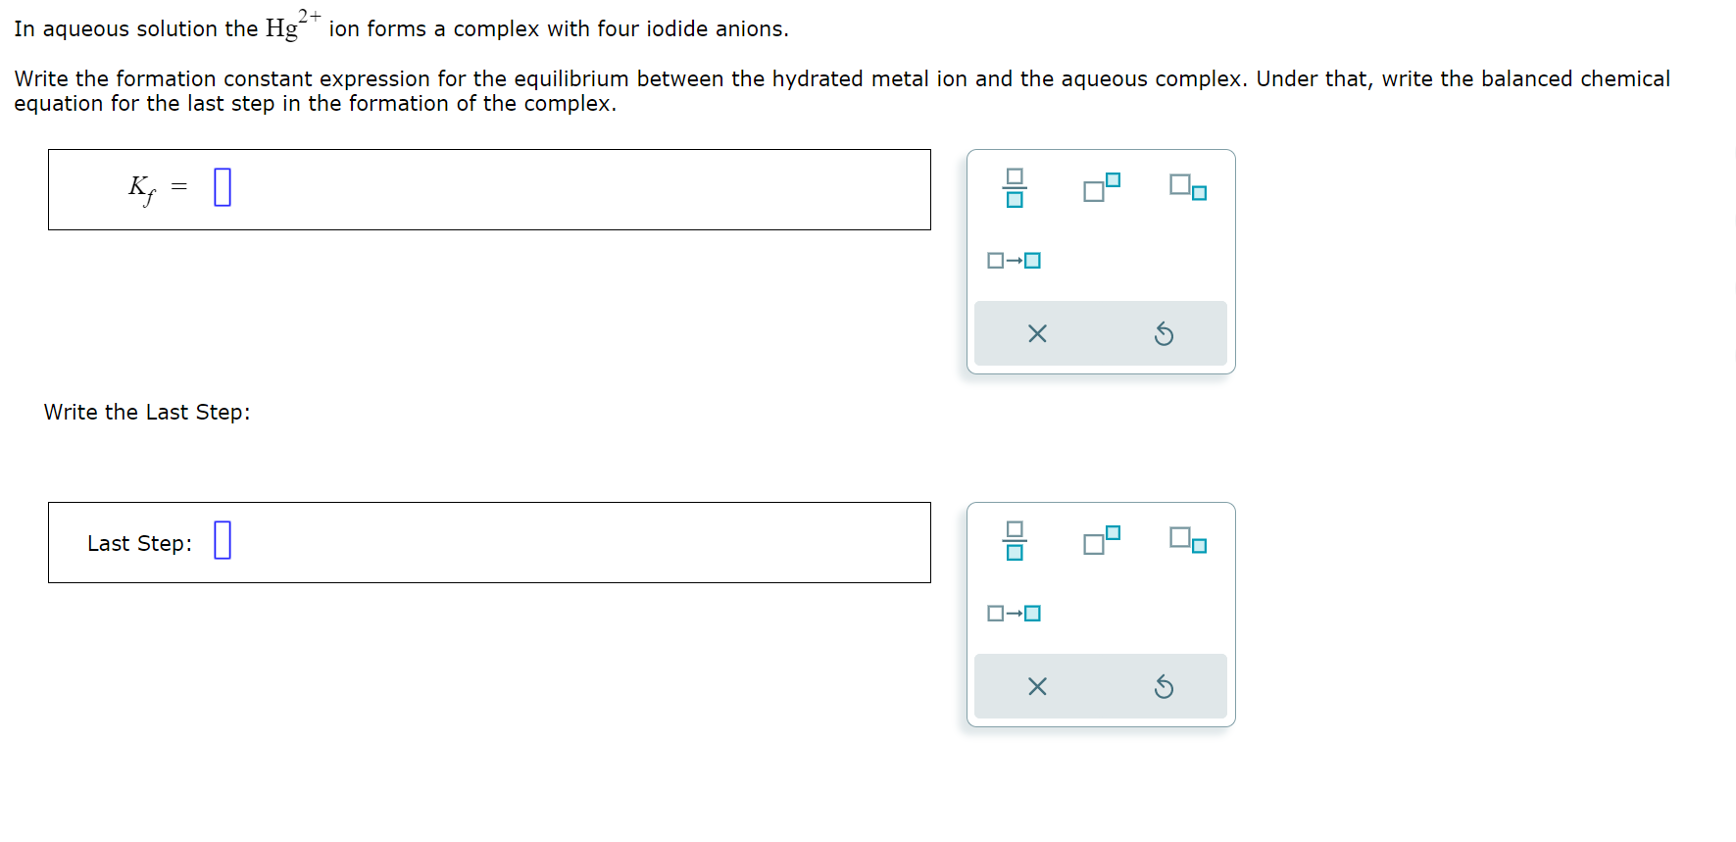This screenshot has height=842, width=1736.
Task: Insert a reaction arrow in the Last Step box
Action: [x=1015, y=613]
